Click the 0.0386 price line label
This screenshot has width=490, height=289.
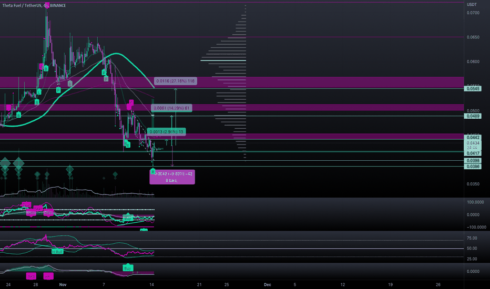473,167
